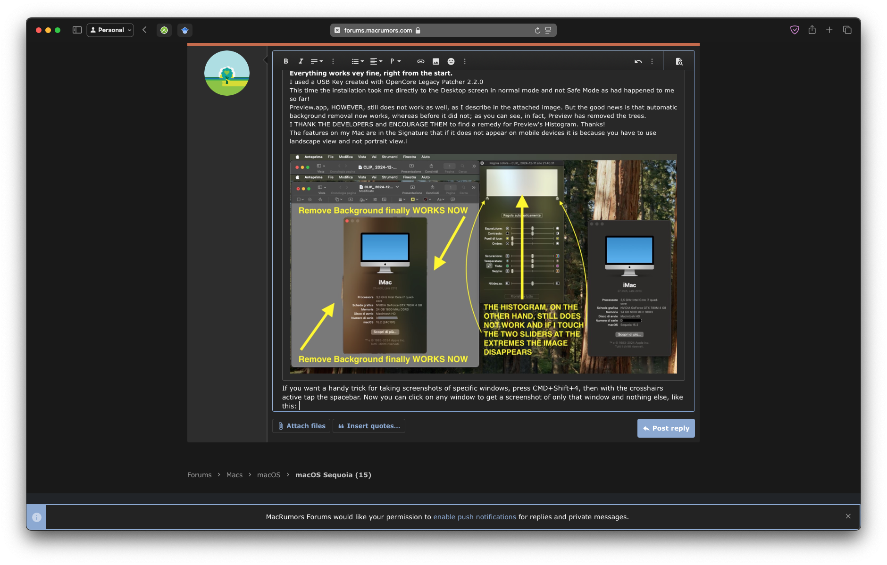Open the smiley emoji picker

[x=451, y=61]
